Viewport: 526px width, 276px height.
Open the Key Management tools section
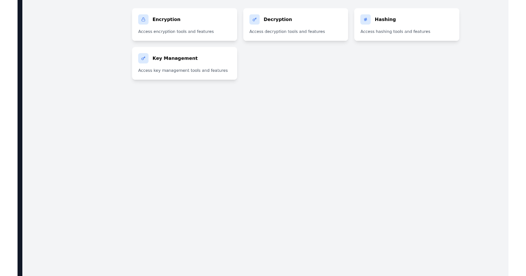184,63
